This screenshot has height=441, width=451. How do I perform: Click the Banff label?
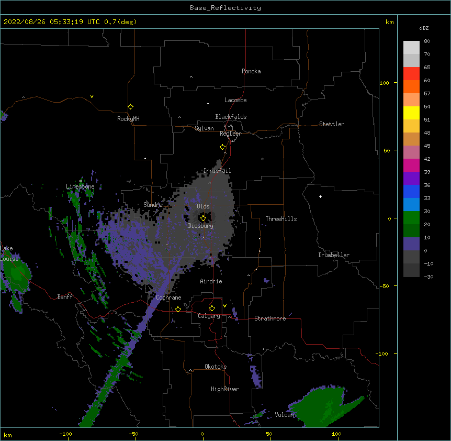point(65,297)
